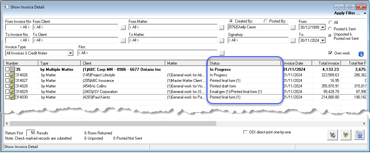Click the Firm input field
Screen dimensions: 370x153
[147, 53]
